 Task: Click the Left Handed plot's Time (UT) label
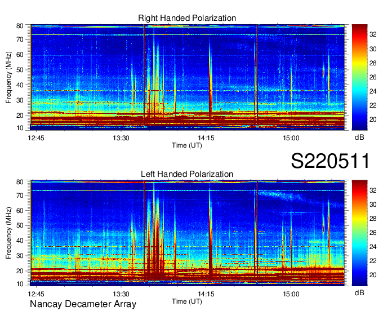click(x=187, y=301)
